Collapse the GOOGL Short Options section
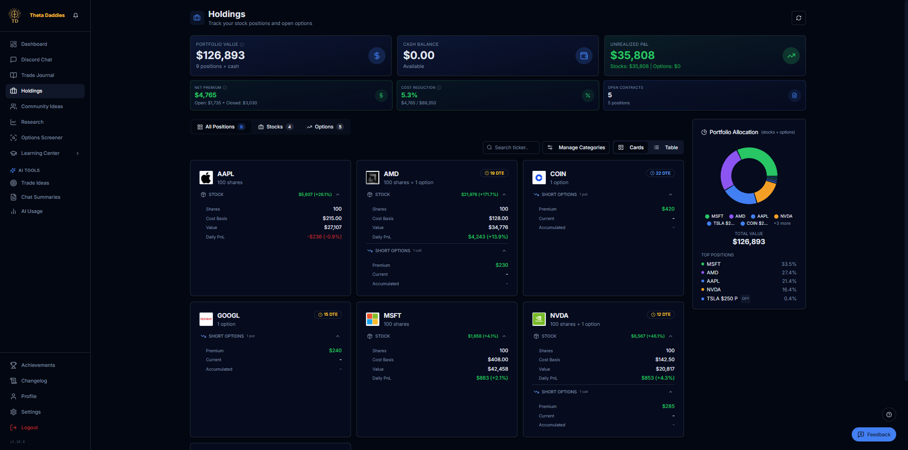 pyautogui.click(x=338, y=336)
